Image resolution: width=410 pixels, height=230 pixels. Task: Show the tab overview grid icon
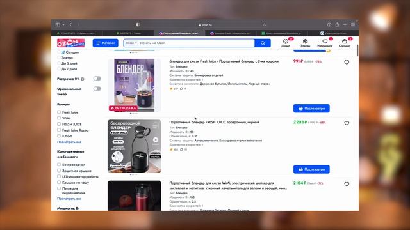353,24
